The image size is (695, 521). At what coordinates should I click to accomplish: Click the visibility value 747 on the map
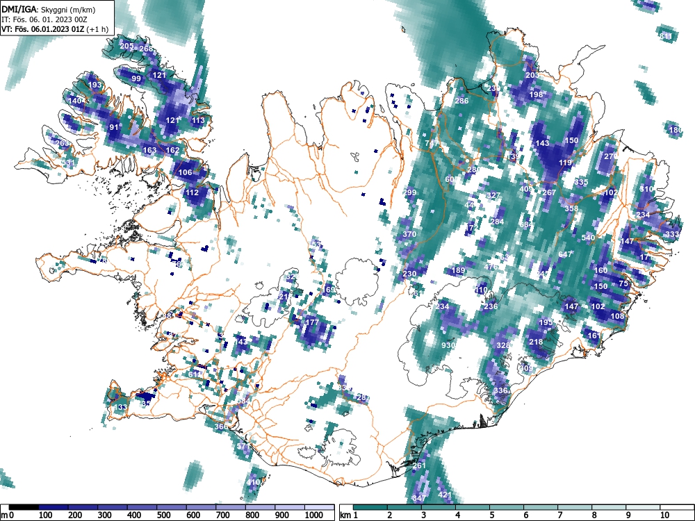click(x=432, y=143)
